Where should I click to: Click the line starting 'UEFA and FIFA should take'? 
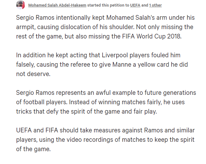(105, 130)
